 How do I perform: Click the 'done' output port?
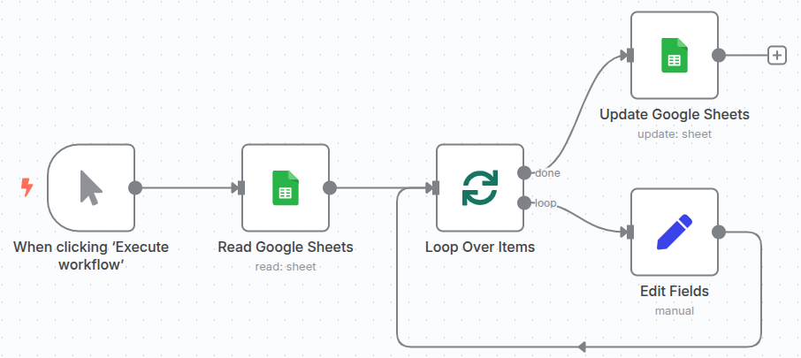coord(524,172)
